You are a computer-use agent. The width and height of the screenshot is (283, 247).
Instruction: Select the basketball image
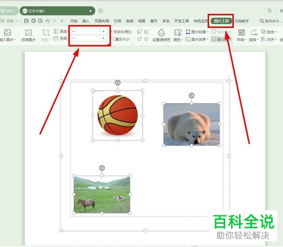coord(118,115)
